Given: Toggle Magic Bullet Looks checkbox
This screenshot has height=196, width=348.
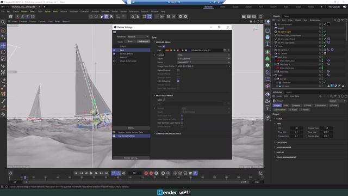Looking at the screenshot, I should pos(114,61).
